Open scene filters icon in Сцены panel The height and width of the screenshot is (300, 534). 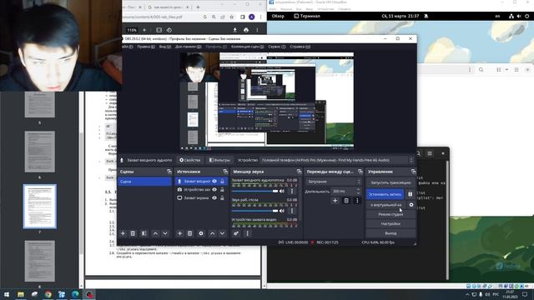[x=144, y=233]
